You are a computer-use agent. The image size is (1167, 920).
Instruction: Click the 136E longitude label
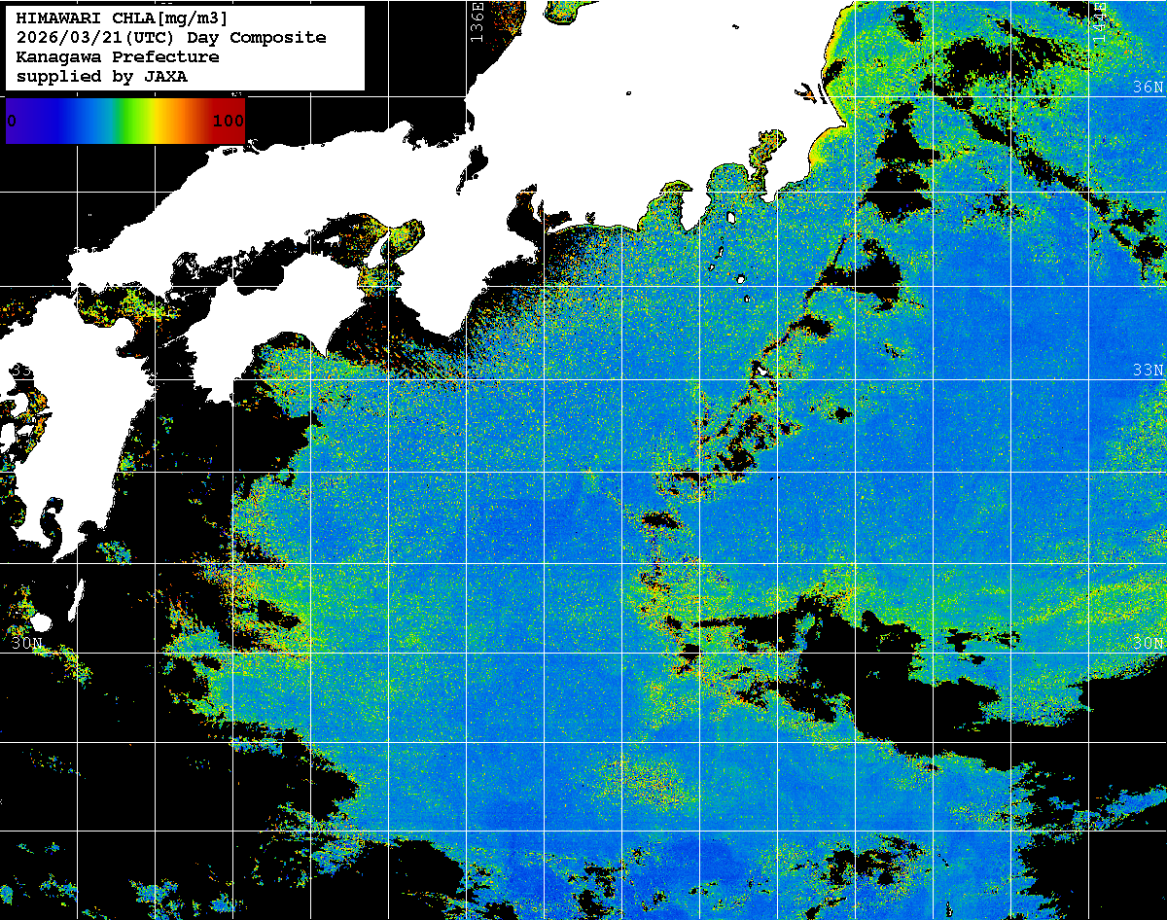tap(477, 19)
